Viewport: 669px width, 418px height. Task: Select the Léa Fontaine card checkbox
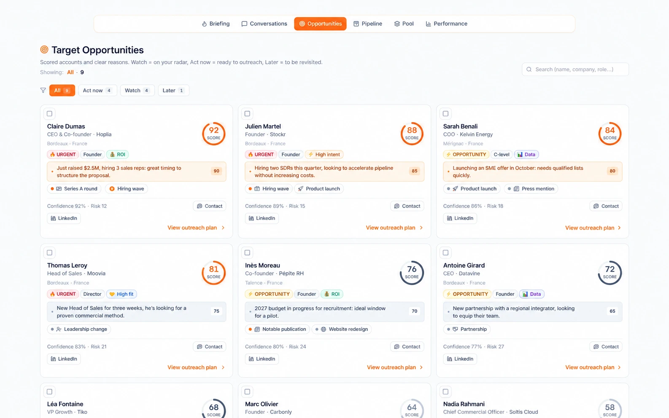point(49,391)
